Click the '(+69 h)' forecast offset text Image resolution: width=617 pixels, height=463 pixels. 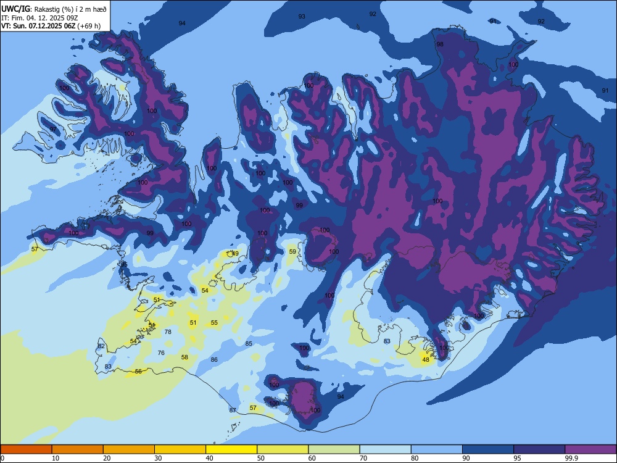coord(89,27)
